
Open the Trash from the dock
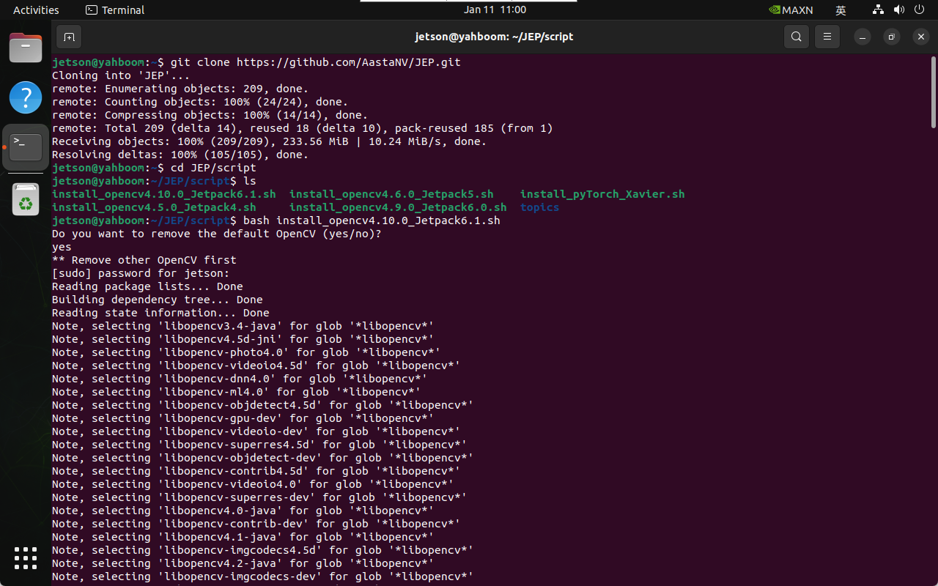[26, 199]
